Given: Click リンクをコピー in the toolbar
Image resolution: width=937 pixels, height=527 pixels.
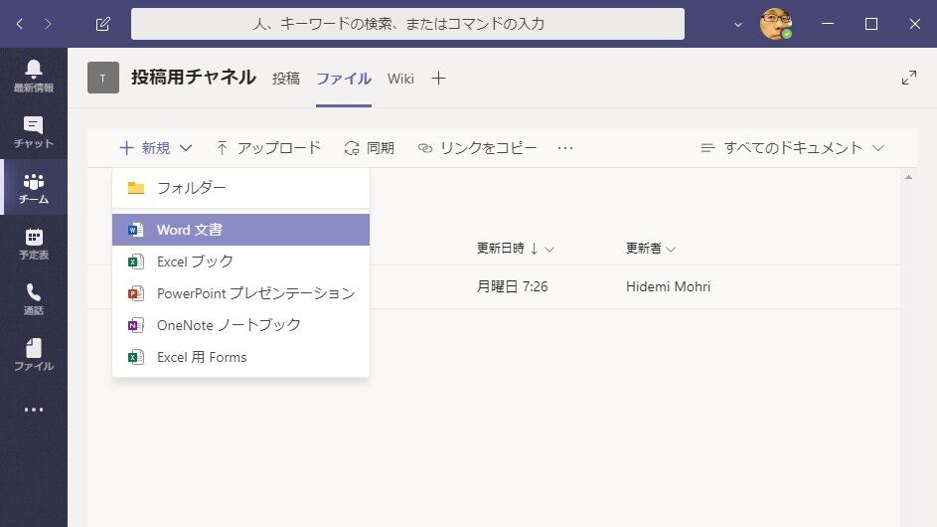Looking at the screenshot, I should (x=477, y=148).
